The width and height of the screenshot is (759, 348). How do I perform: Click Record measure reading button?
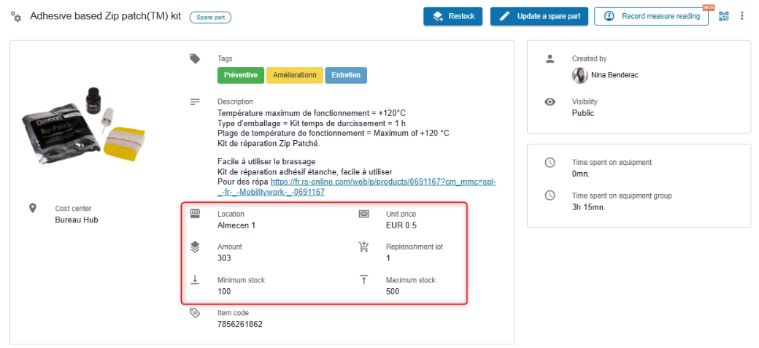point(651,16)
